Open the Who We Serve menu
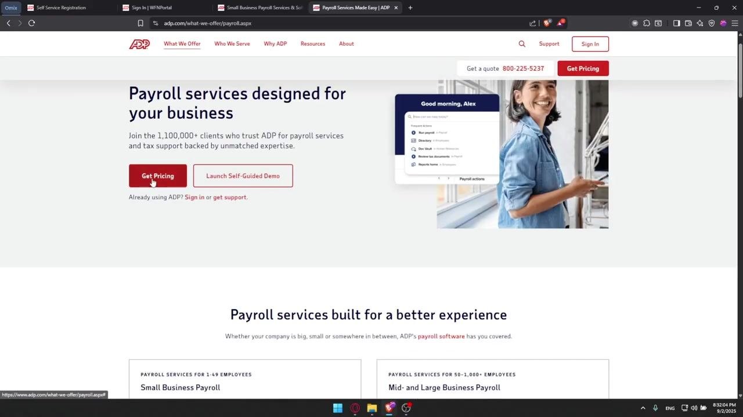Screen dimensions: 743x417 232,44
